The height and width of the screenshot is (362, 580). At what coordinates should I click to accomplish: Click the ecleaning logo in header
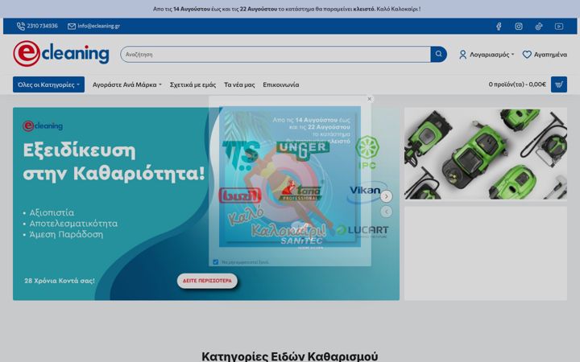61,54
